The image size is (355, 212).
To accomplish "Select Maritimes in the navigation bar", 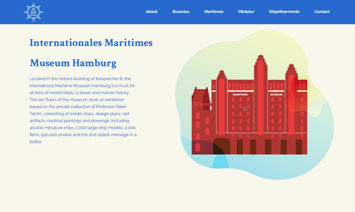I will [214, 12].
